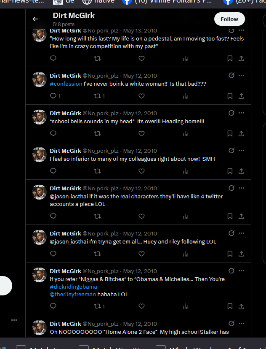Switch to Vinnie Facebook browser tab
This screenshot has height=349, width=266.
169,2
